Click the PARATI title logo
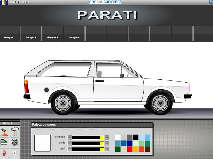213x159 pixels. [107, 15]
